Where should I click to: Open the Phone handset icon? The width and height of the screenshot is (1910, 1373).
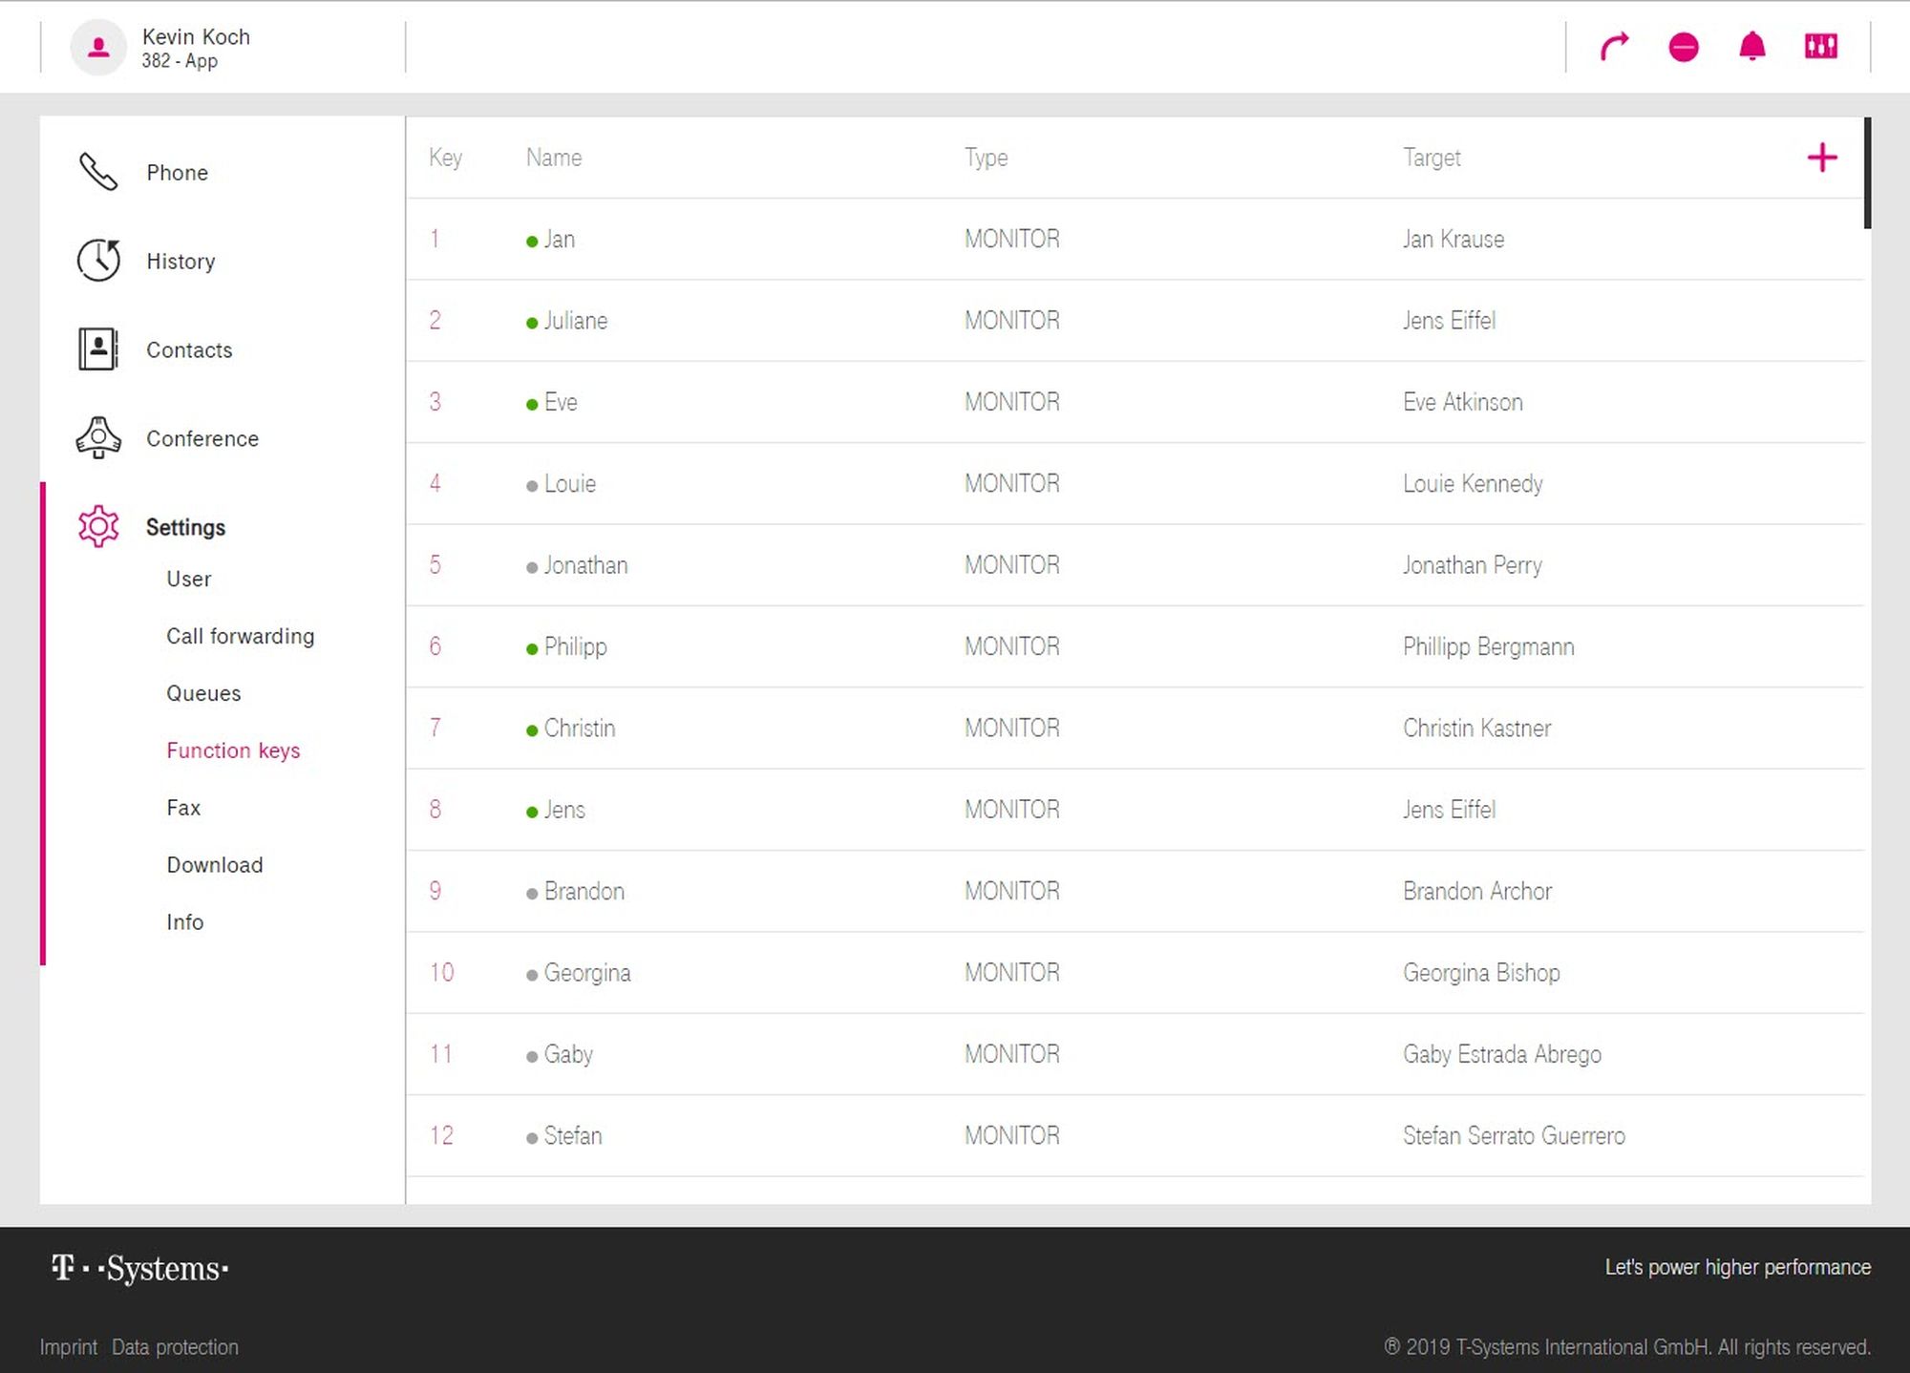(98, 172)
